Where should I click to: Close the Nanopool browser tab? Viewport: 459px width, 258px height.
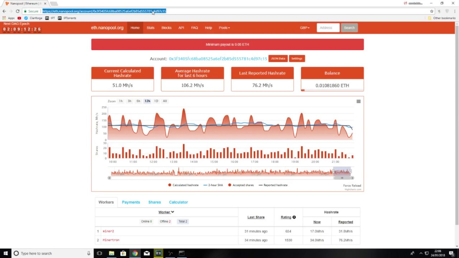[x=45, y=4]
